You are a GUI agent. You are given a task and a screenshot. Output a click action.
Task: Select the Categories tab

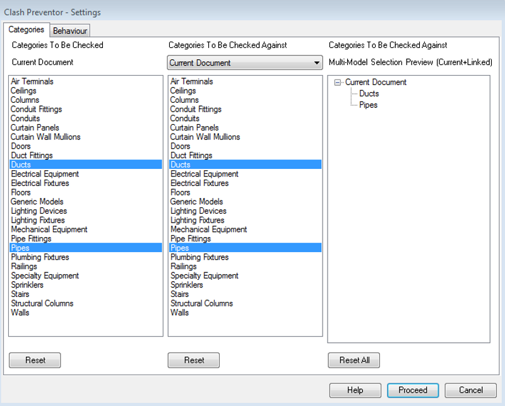click(x=26, y=30)
